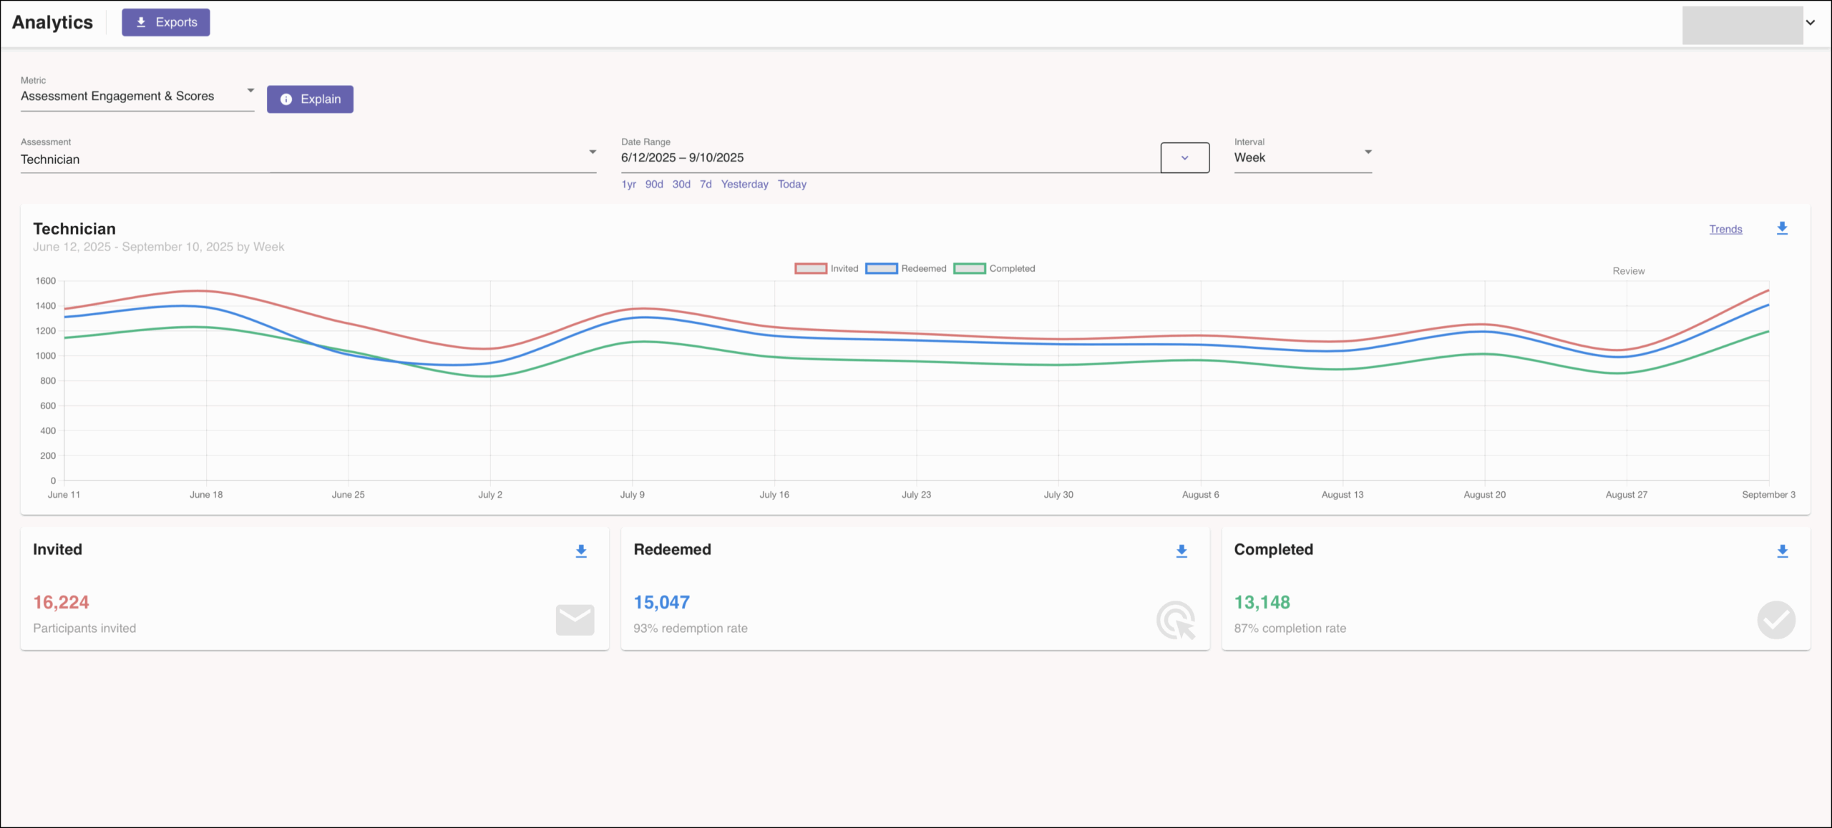Select the 90d date range shortcut
This screenshot has width=1832, height=828.
click(x=653, y=184)
